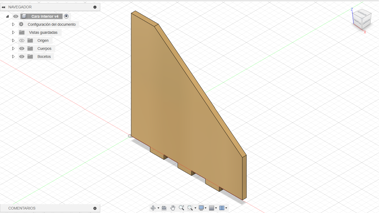
Task: Click the minus button on the NAVEGADOR header
Action: 95,7
